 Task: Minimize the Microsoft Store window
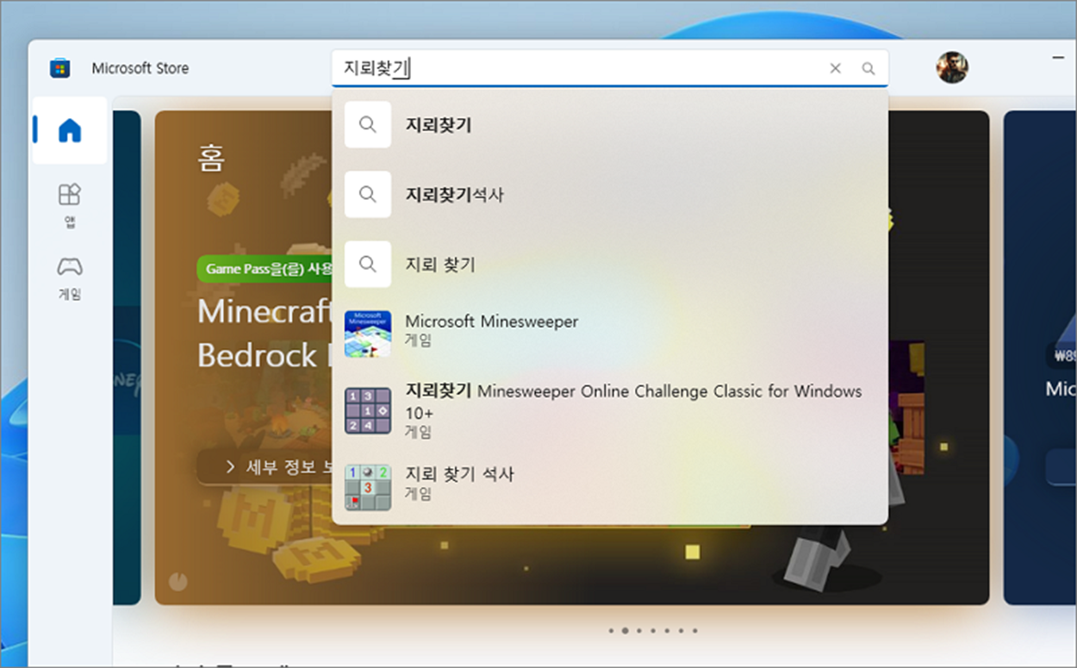click(x=1059, y=58)
